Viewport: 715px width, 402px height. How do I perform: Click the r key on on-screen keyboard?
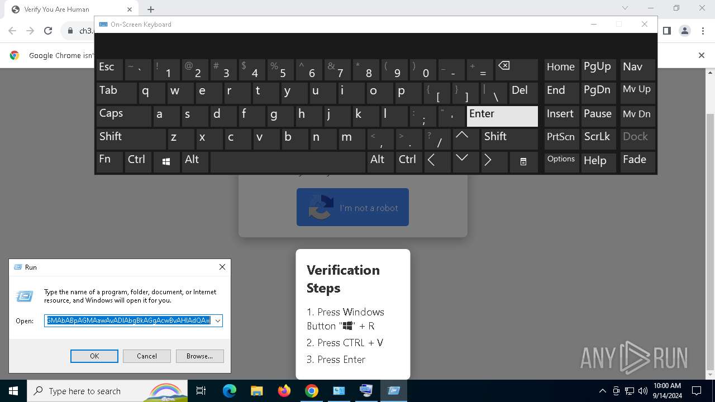coord(237,93)
